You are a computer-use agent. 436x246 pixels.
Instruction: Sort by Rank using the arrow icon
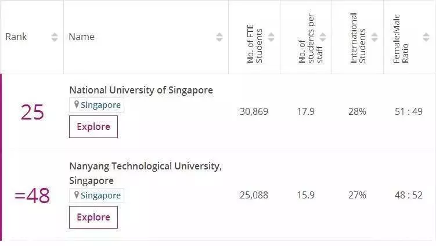pos(55,37)
